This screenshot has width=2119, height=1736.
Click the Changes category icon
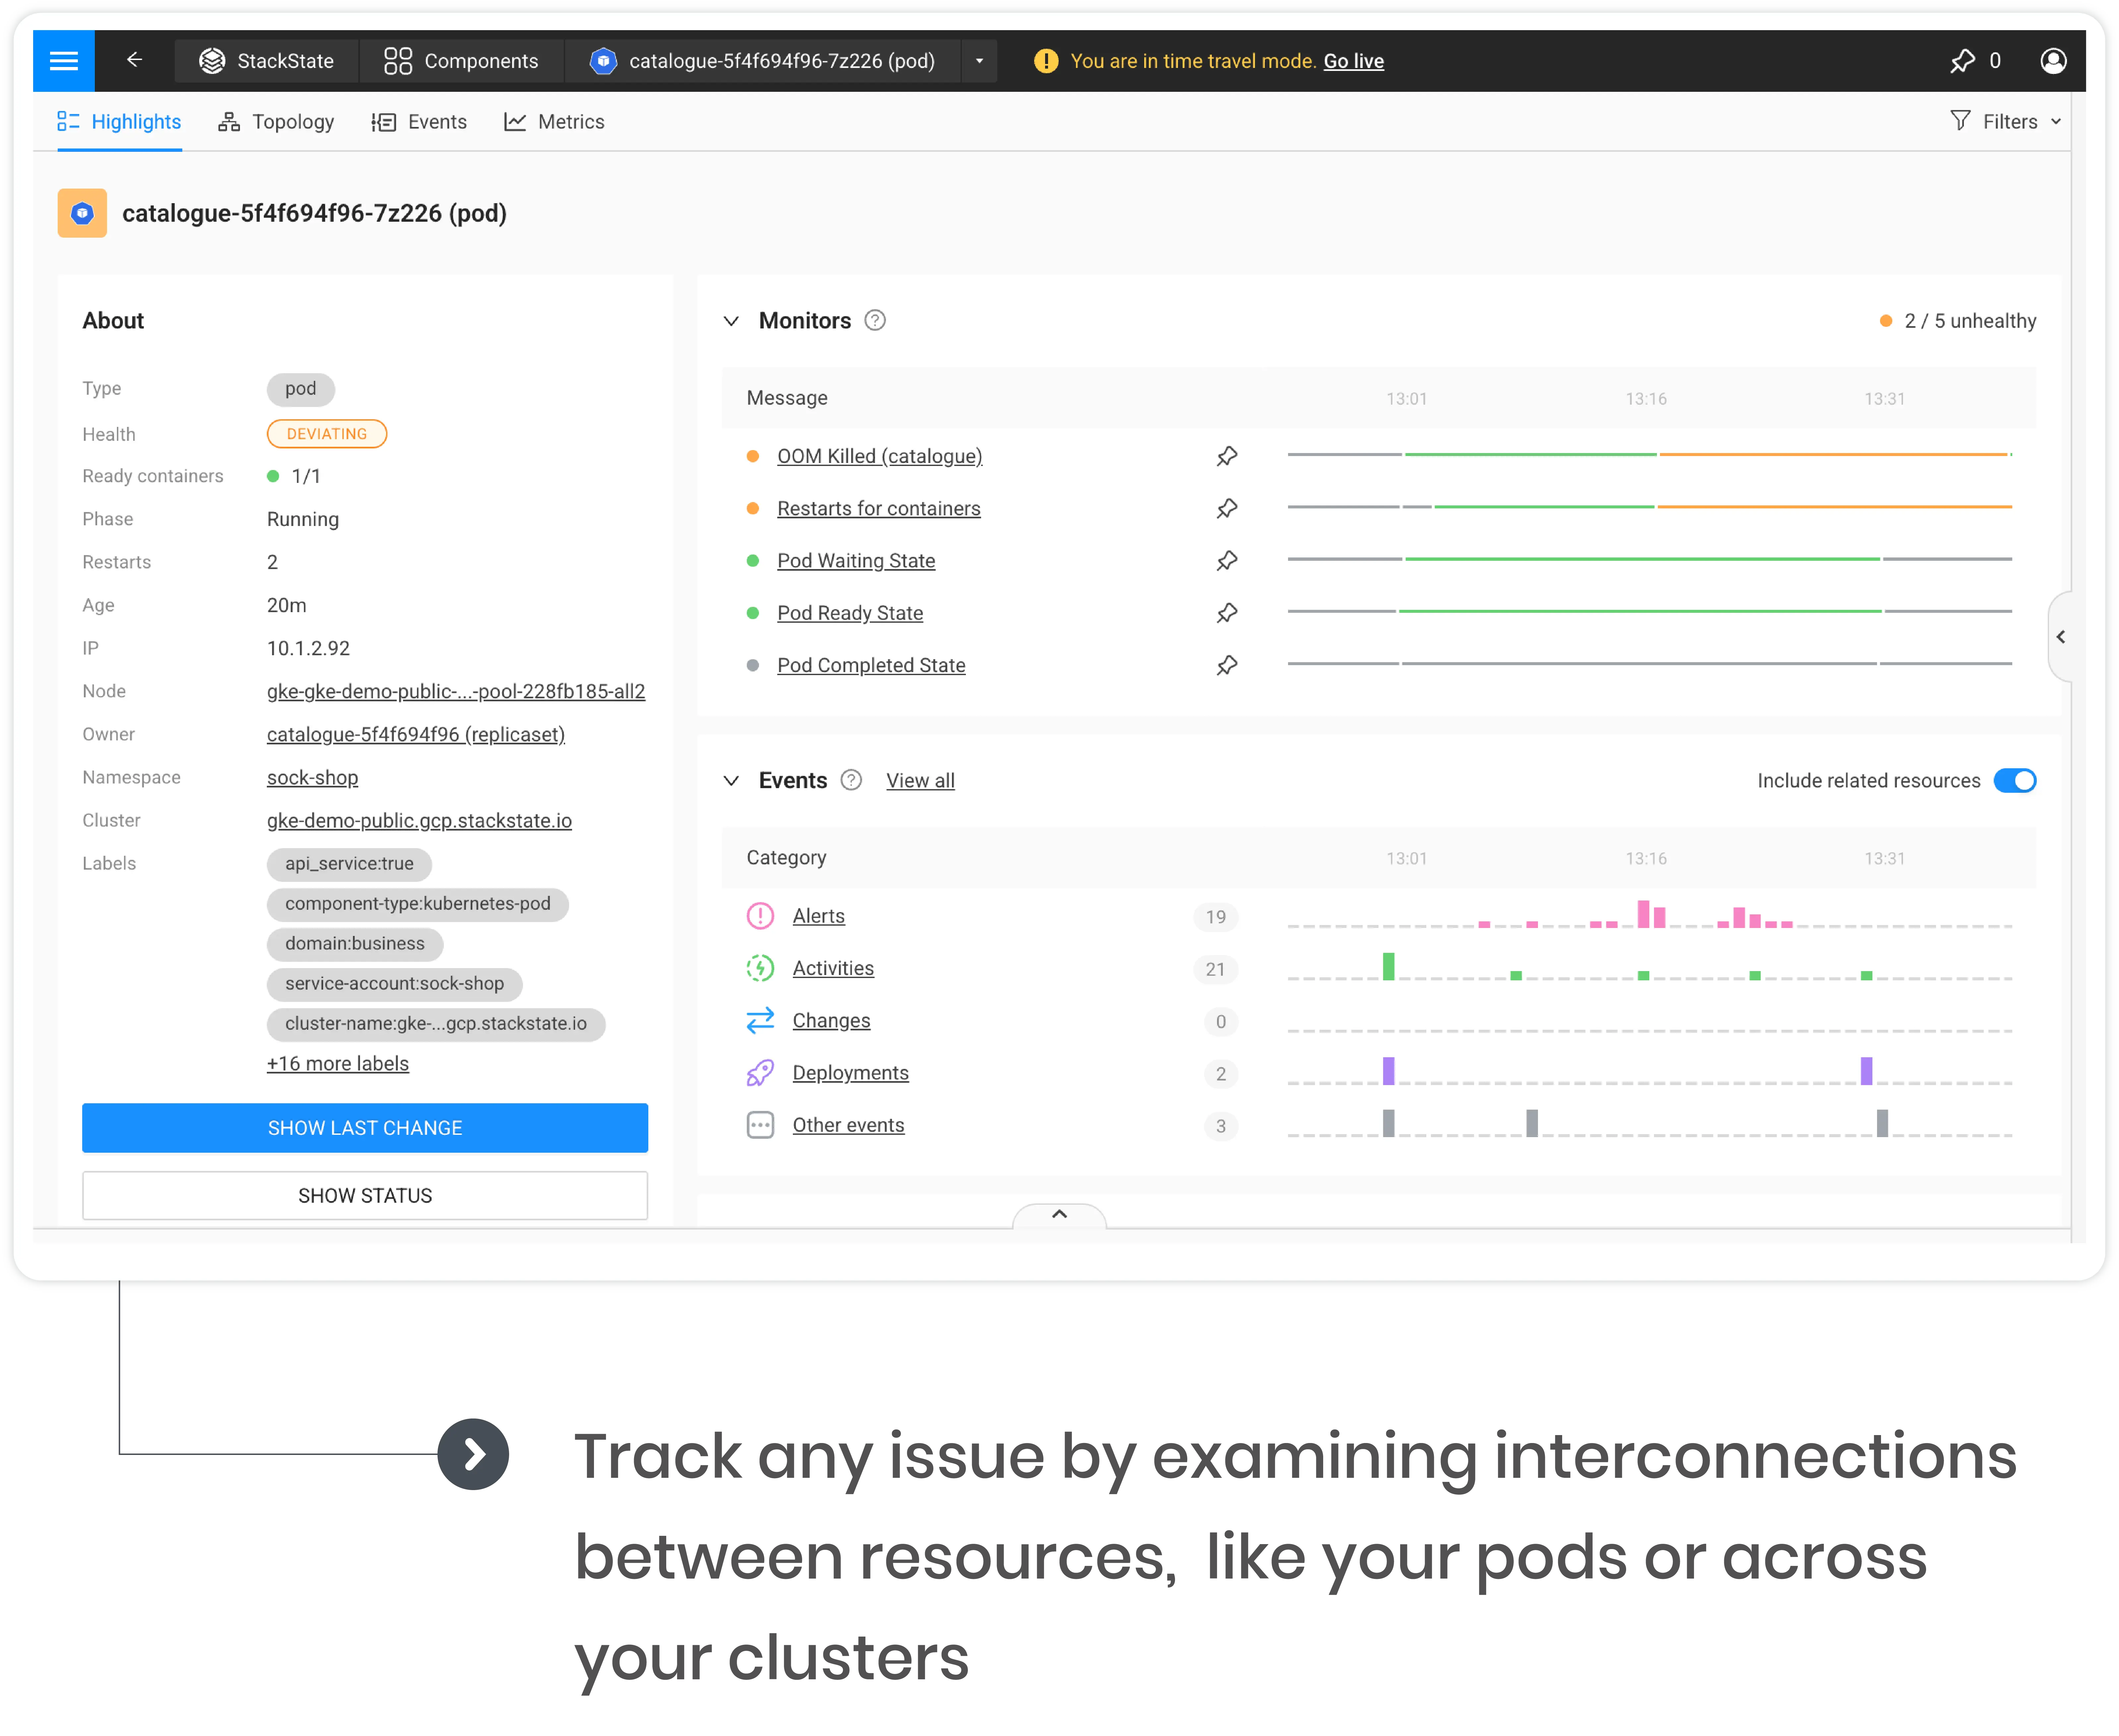pos(760,1020)
